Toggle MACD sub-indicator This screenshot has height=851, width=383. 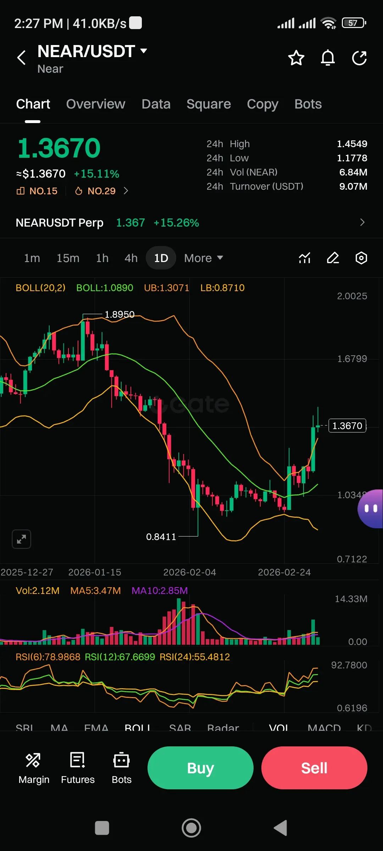click(x=324, y=727)
